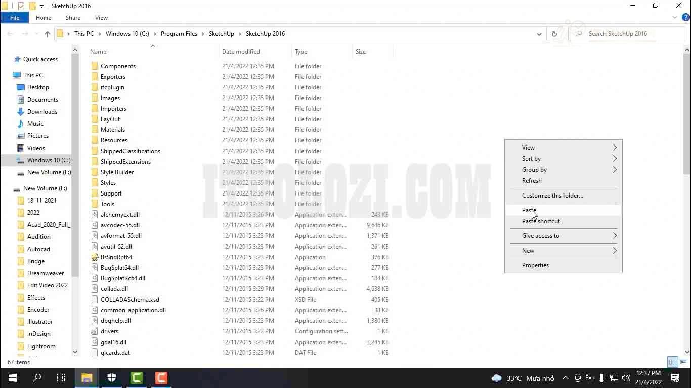Image resolution: width=691 pixels, height=388 pixels.
Task: Select Properties in the context menu
Action: click(x=535, y=265)
